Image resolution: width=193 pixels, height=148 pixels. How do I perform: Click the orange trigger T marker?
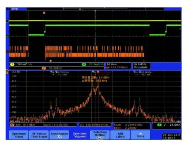coord(44,13)
